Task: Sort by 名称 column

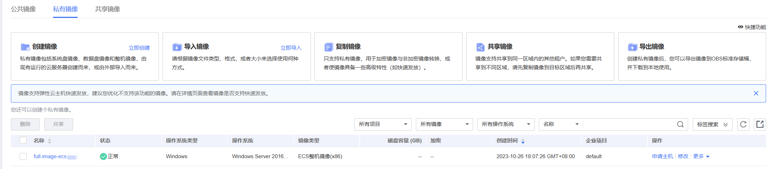Action: (x=50, y=141)
